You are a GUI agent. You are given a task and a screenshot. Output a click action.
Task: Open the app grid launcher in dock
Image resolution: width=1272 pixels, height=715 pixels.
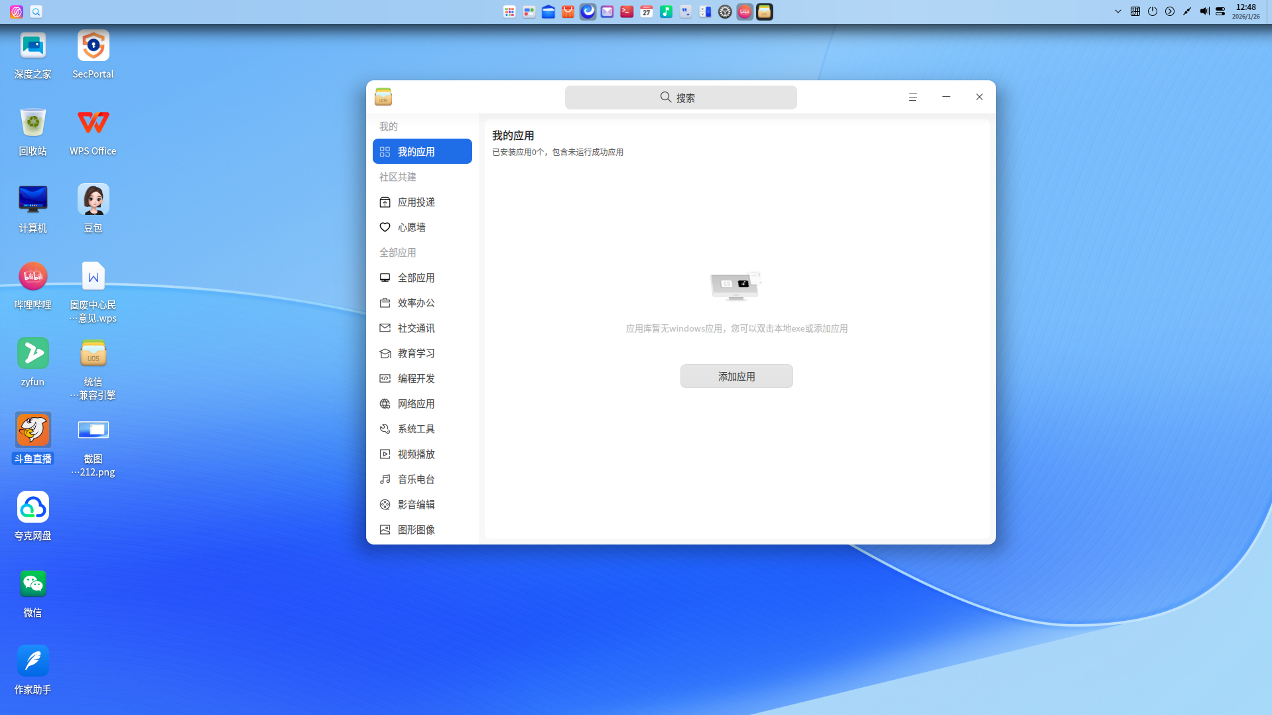(x=509, y=12)
